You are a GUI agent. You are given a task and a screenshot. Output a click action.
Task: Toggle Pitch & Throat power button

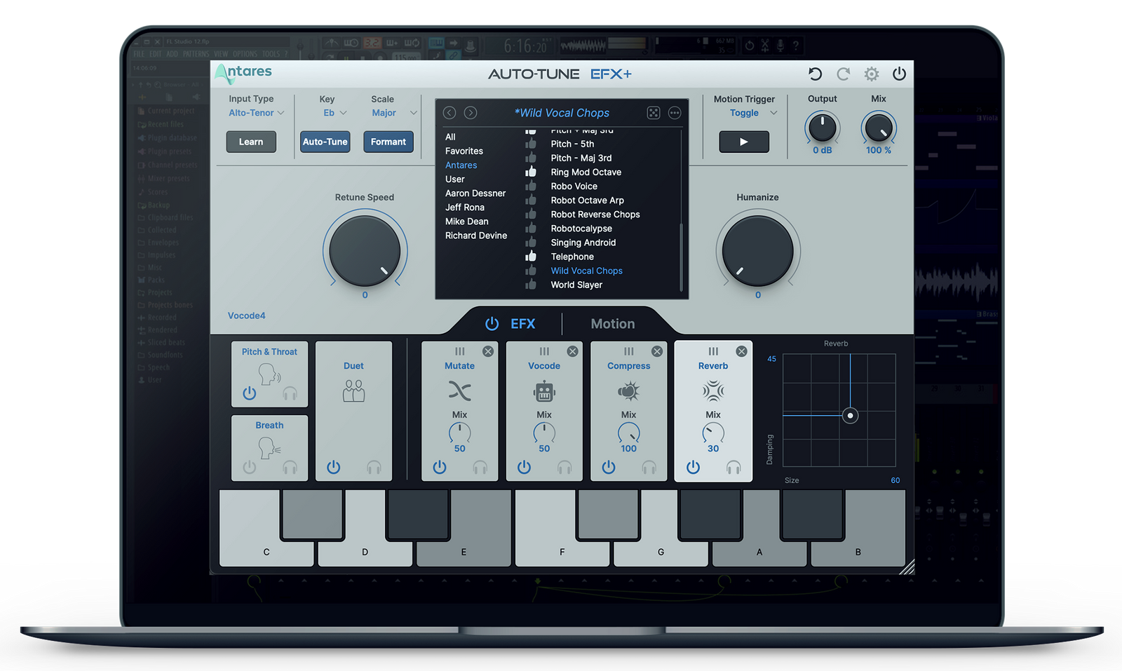(250, 393)
